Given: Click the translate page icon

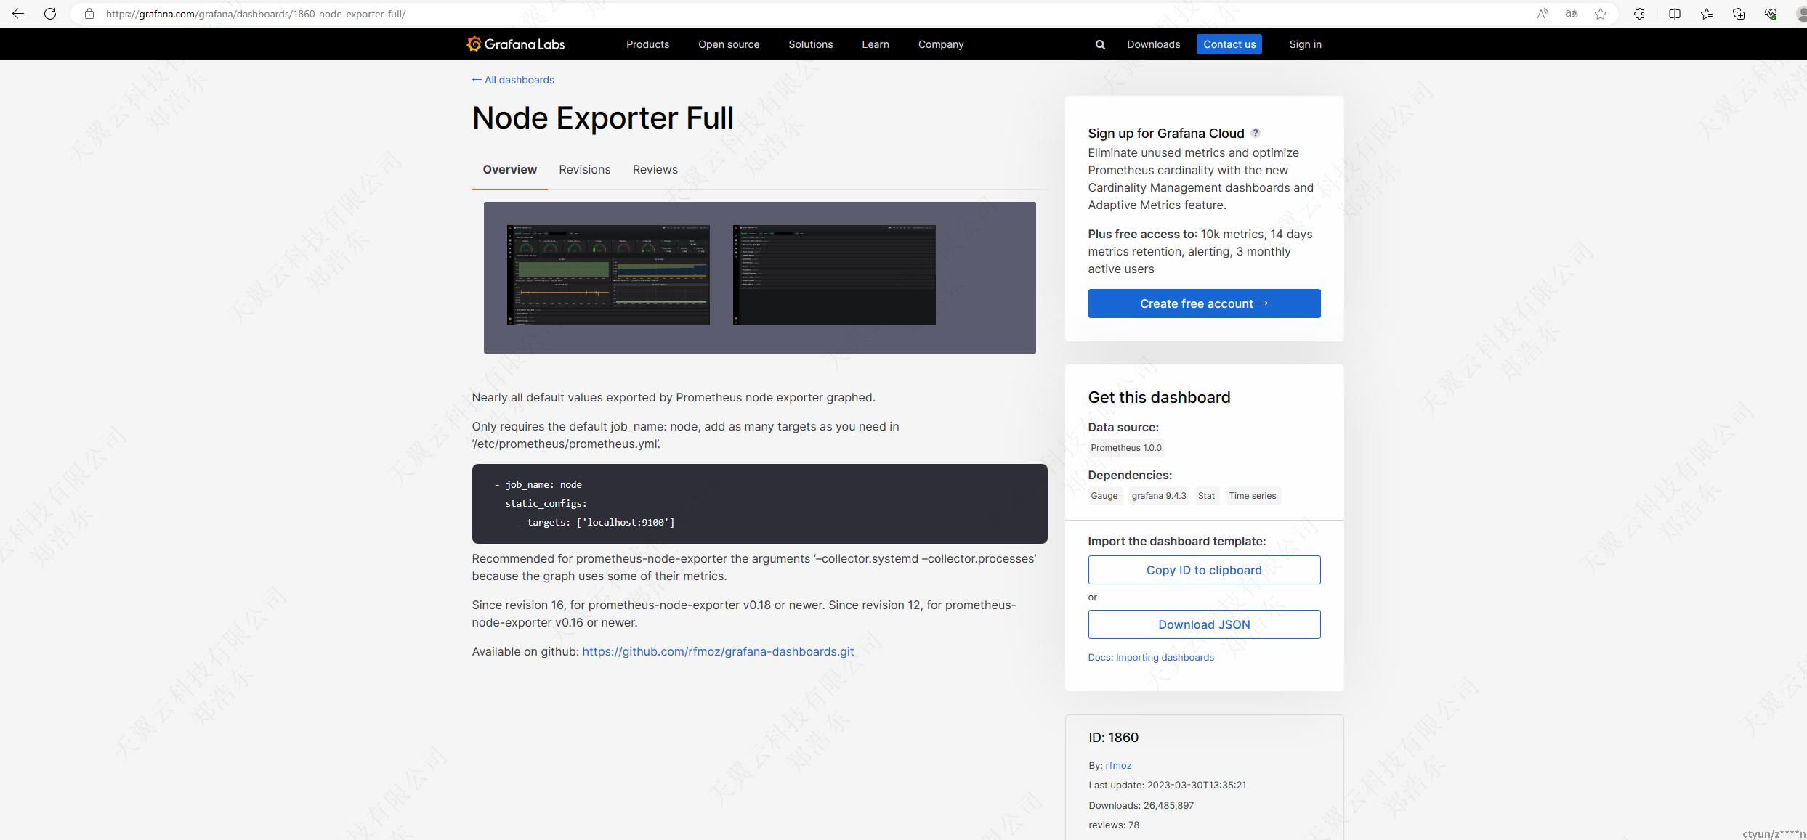Looking at the screenshot, I should pos(1571,14).
